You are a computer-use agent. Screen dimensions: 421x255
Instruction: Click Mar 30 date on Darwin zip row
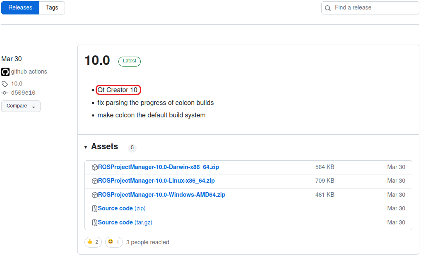[396, 167]
